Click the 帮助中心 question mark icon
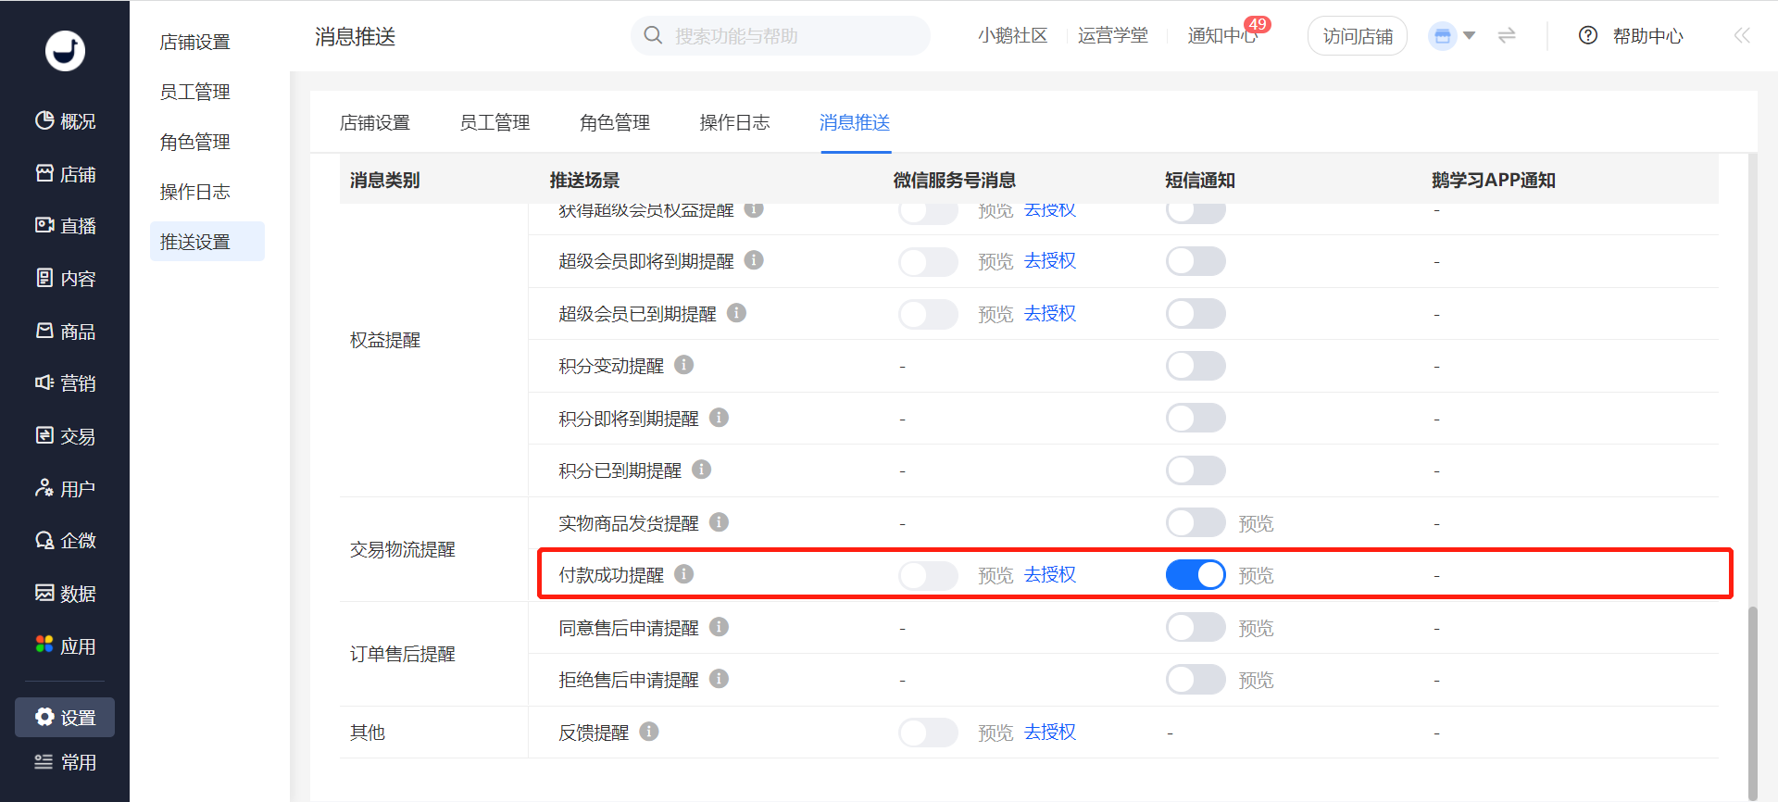 (1588, 35)
